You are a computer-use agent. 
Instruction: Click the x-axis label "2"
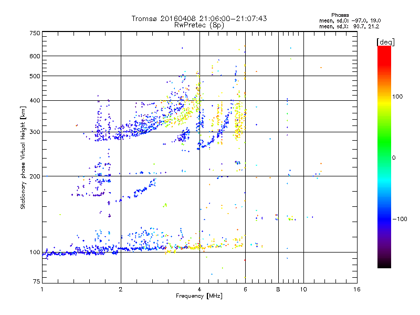click(x=121, y=289)
